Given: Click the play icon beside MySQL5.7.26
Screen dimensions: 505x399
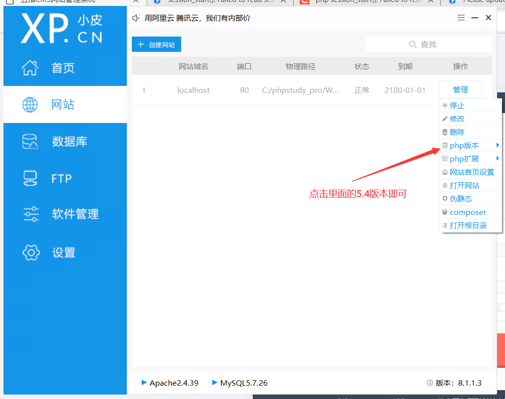Looking at the screenshot, I should [x=215, y=383].
